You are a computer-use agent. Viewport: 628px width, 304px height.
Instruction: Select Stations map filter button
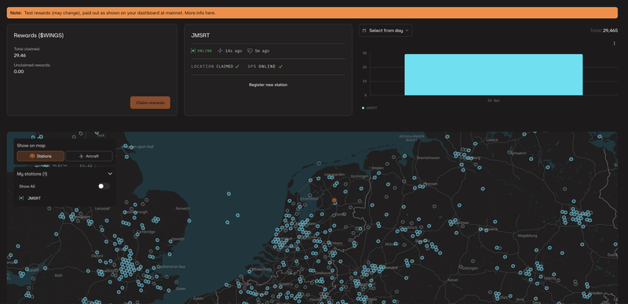coord(41,156)
